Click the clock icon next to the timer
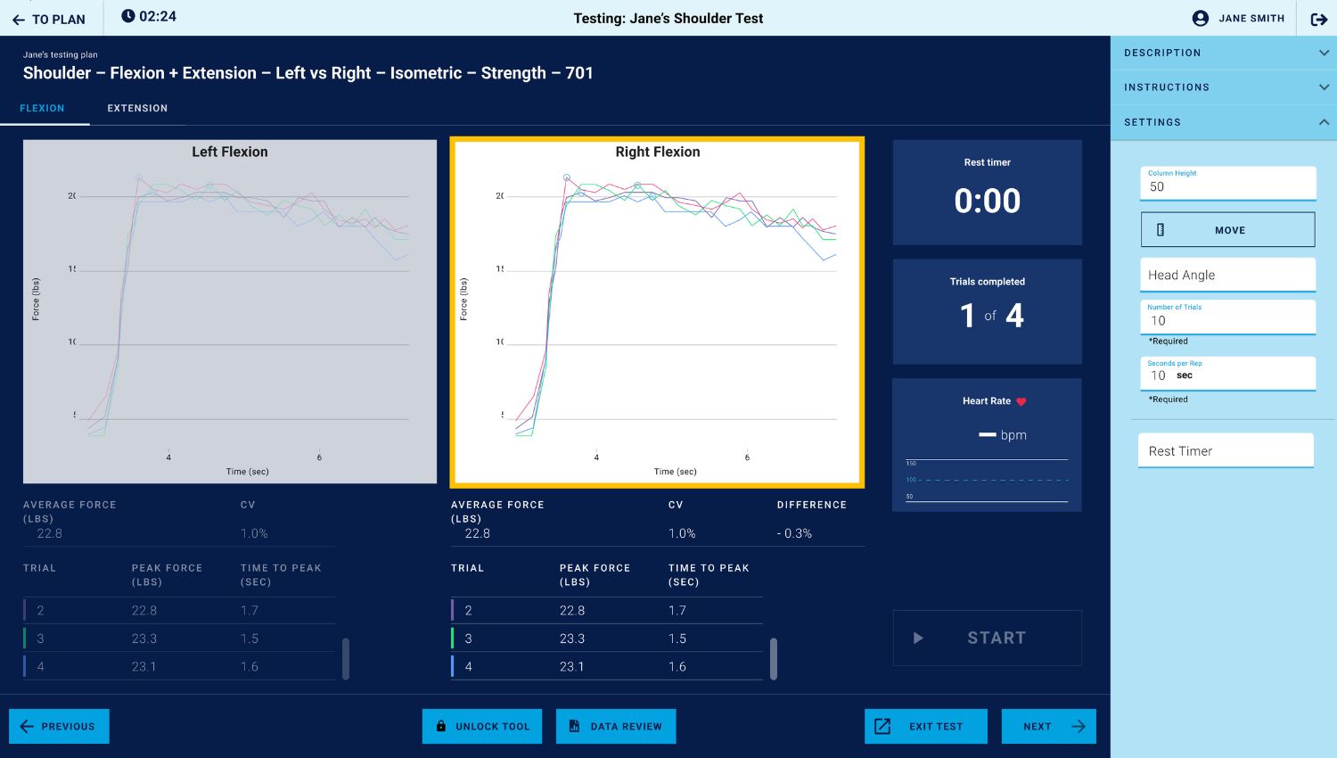Viewport: 1337px width, 758px height. 128,16
